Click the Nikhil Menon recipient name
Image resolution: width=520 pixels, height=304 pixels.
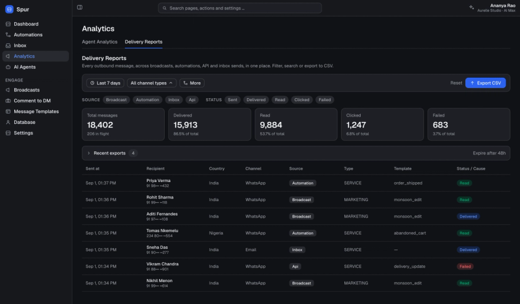(160, 281)
